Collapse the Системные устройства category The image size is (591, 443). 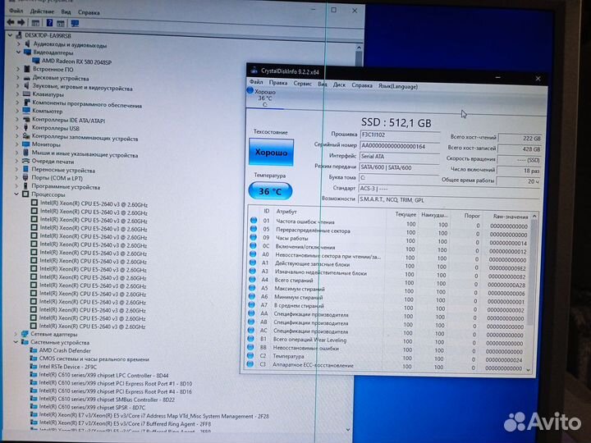[x=16, y=342]
